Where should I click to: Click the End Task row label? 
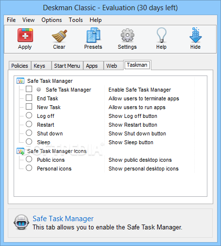[x=48, y=98]
